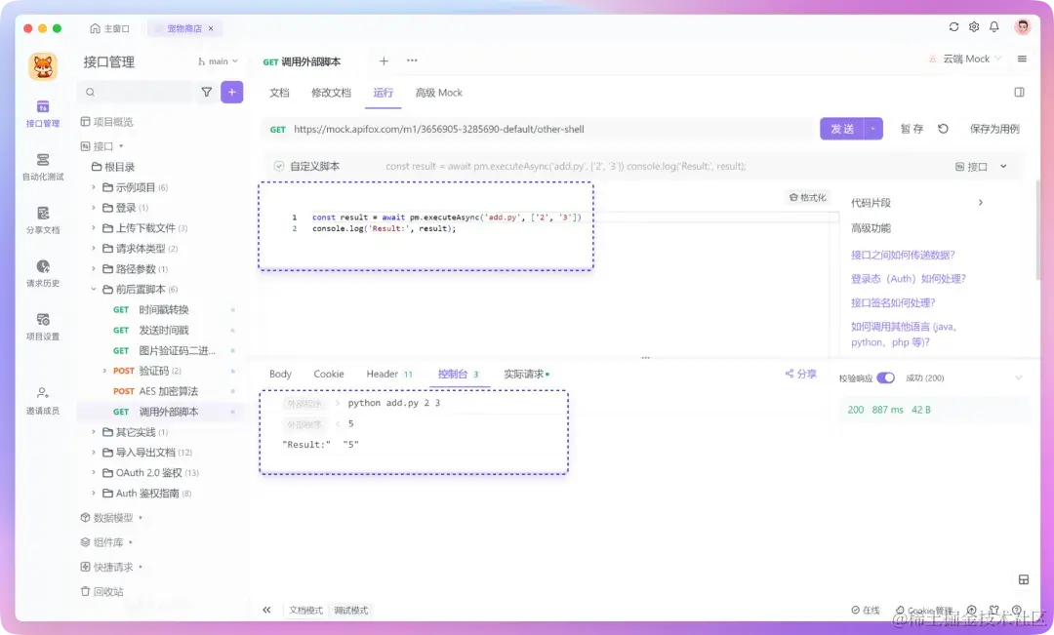
Task: Click the purple plus icon to add an API
Action: 230,91
